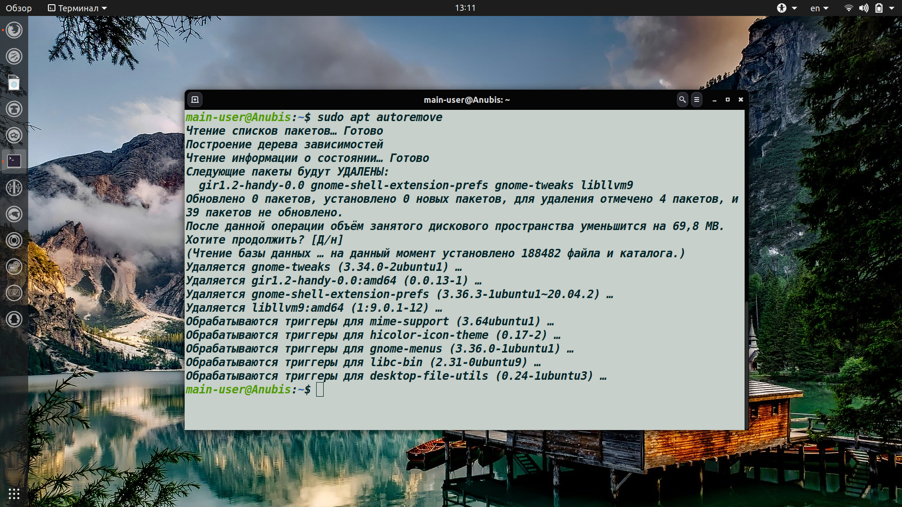This screenshot has width=902, height=507.
Task: Click the 'gnome-menus (3.36.0-1ubuntu1)' triggers line
Action: [x=380, y=349]
